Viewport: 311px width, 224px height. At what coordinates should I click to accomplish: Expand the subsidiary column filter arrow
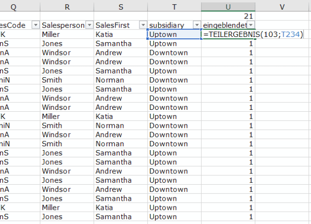pyautogui.click(x=196, y=25)
